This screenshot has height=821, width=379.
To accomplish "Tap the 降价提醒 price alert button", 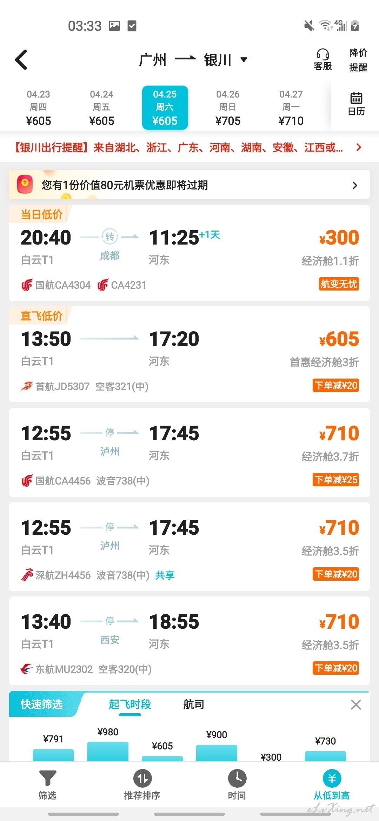I will (x=358, y=60).
